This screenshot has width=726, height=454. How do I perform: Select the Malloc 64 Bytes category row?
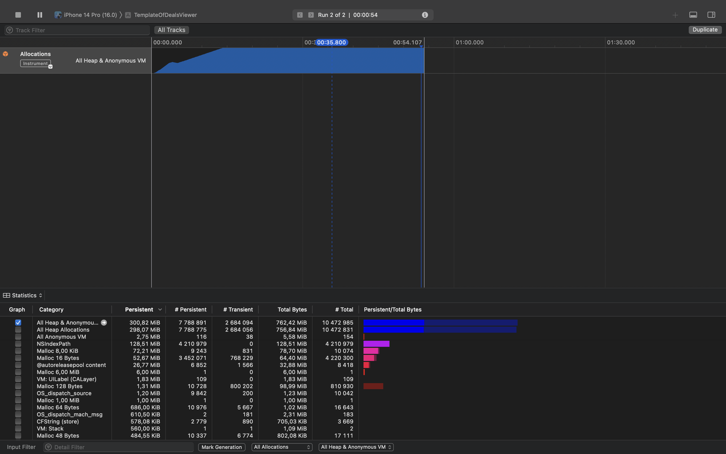[363, 407]
